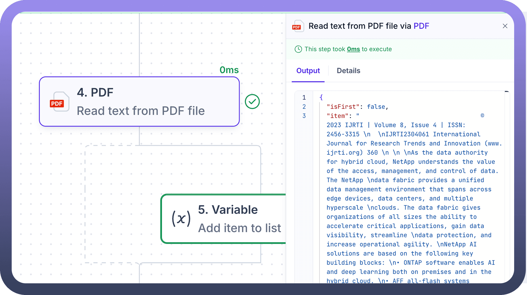Open the purple PDF link in panel title

coord(421,26)
